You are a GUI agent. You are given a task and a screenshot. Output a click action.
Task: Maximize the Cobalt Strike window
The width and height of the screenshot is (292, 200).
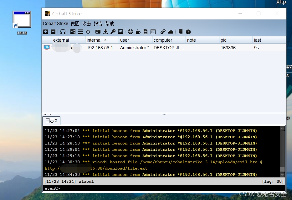[259, 13]
